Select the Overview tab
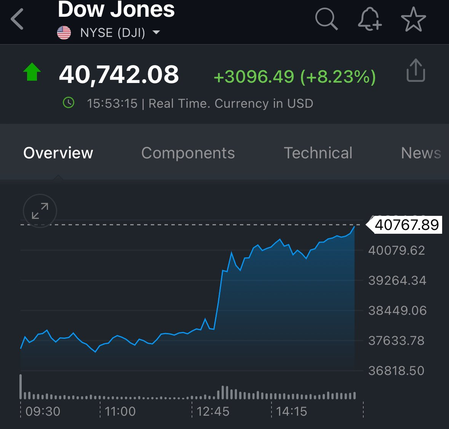Screen dimensions: 449x429 coord(58,153)
